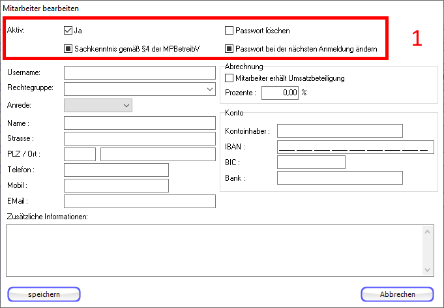
Task: Toggle 'Sachkenntnis gemäß §4 der MPBetreibV' checkbox
Action: (x=68, y=48)
